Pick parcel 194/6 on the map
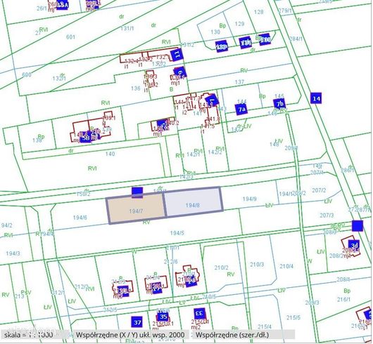Screen dimensions: 373x344 click(80, 218)
